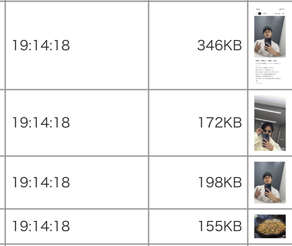Open the 198KB cap selfie thumbnail
The image size is (292, 246).
(x=270, y=183)
